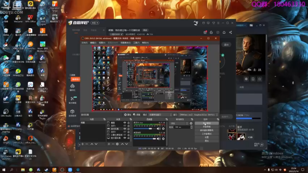This screenshot has height=173, width=308.
Task: Click 退出 exit button in OBS controls
Action: coord(207,141)
